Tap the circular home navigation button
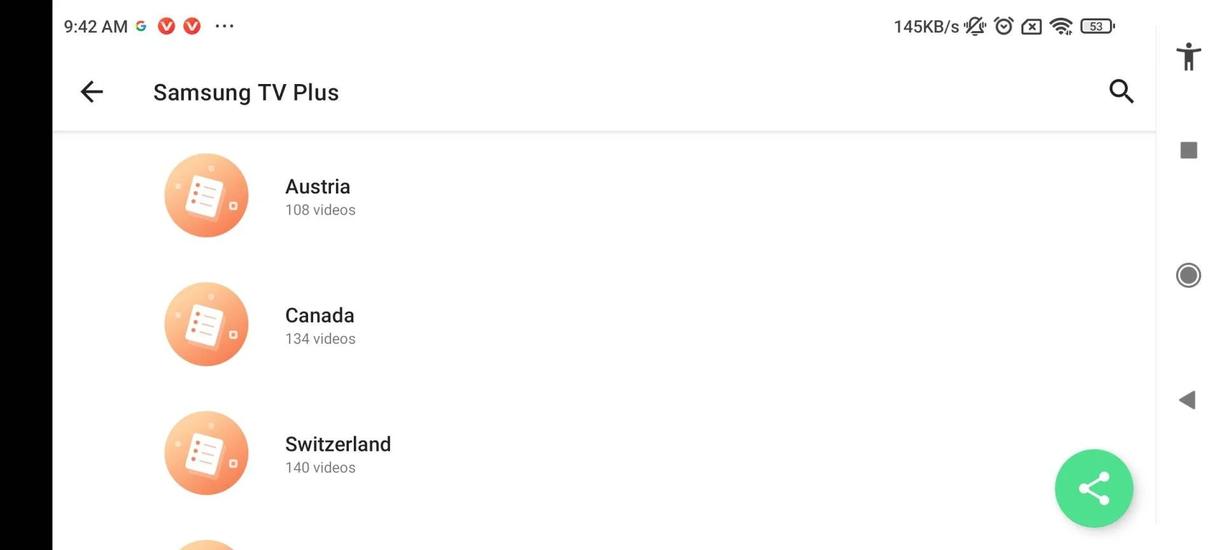 pos(1188,276)
